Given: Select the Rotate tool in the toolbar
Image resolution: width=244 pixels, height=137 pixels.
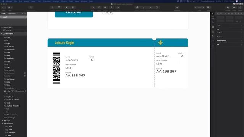Looking at the screenshot, I should click(99, 8).
